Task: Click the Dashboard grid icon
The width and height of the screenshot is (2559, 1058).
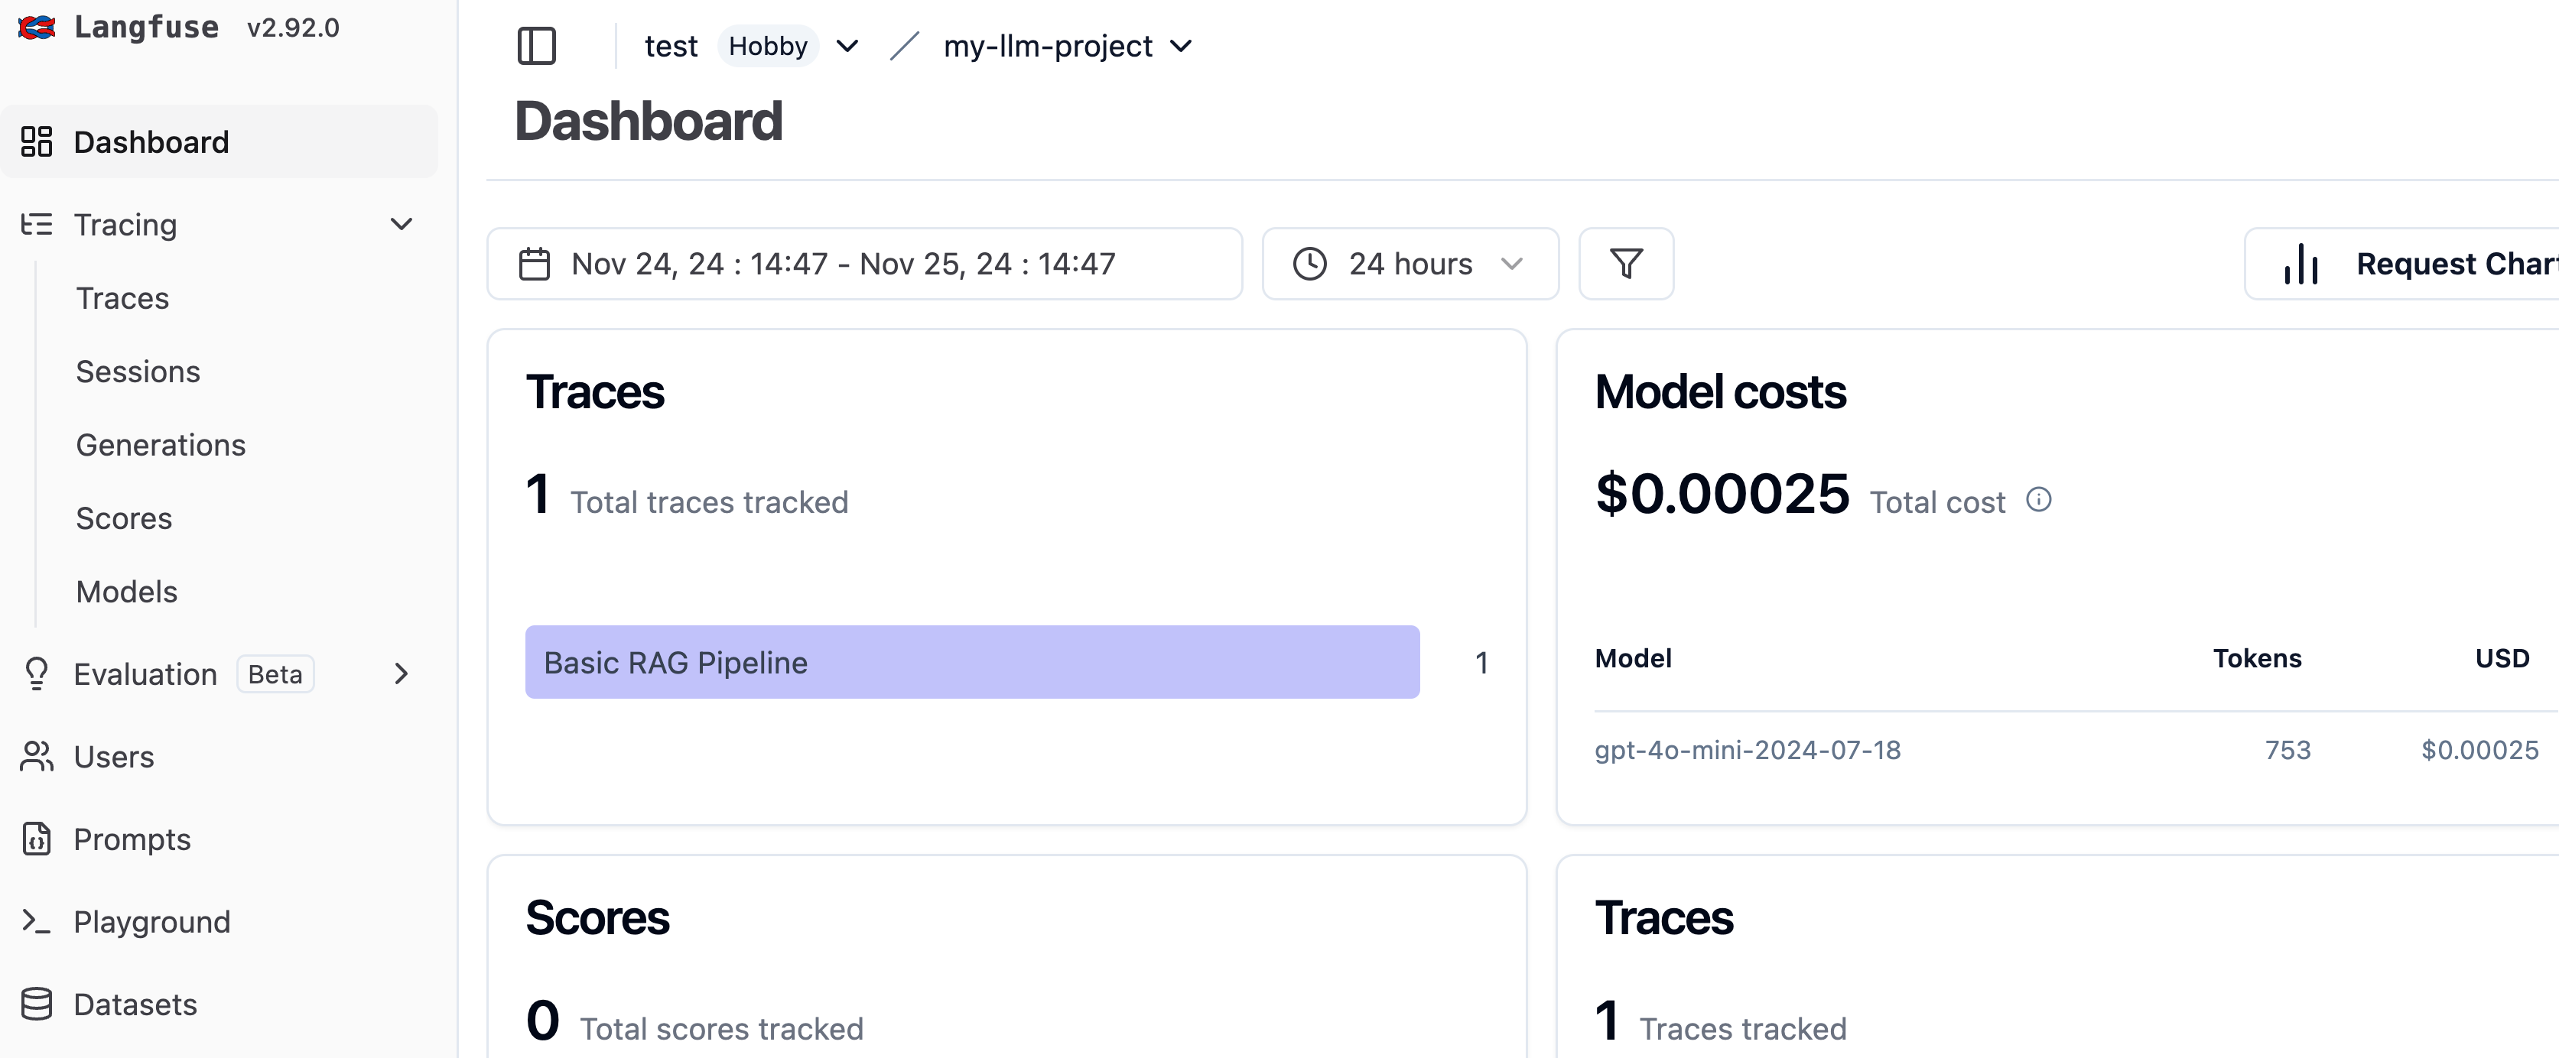Action: 37,141
